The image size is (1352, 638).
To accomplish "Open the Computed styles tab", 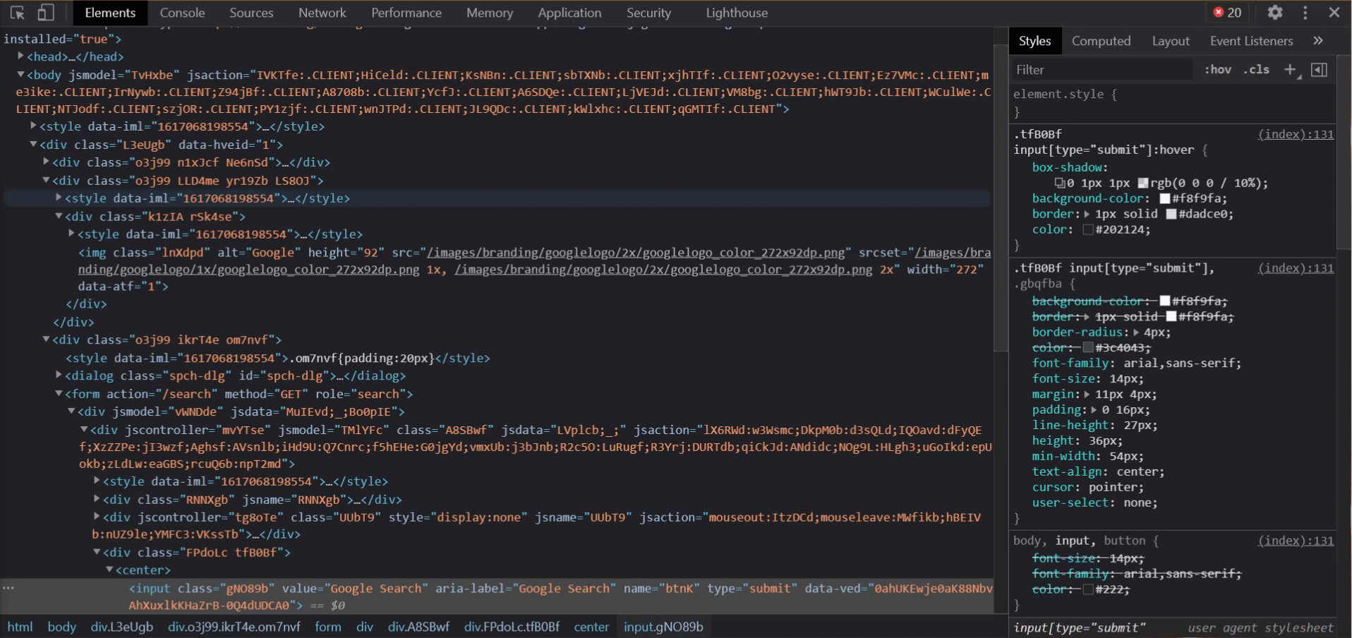I will (1101, 41).
